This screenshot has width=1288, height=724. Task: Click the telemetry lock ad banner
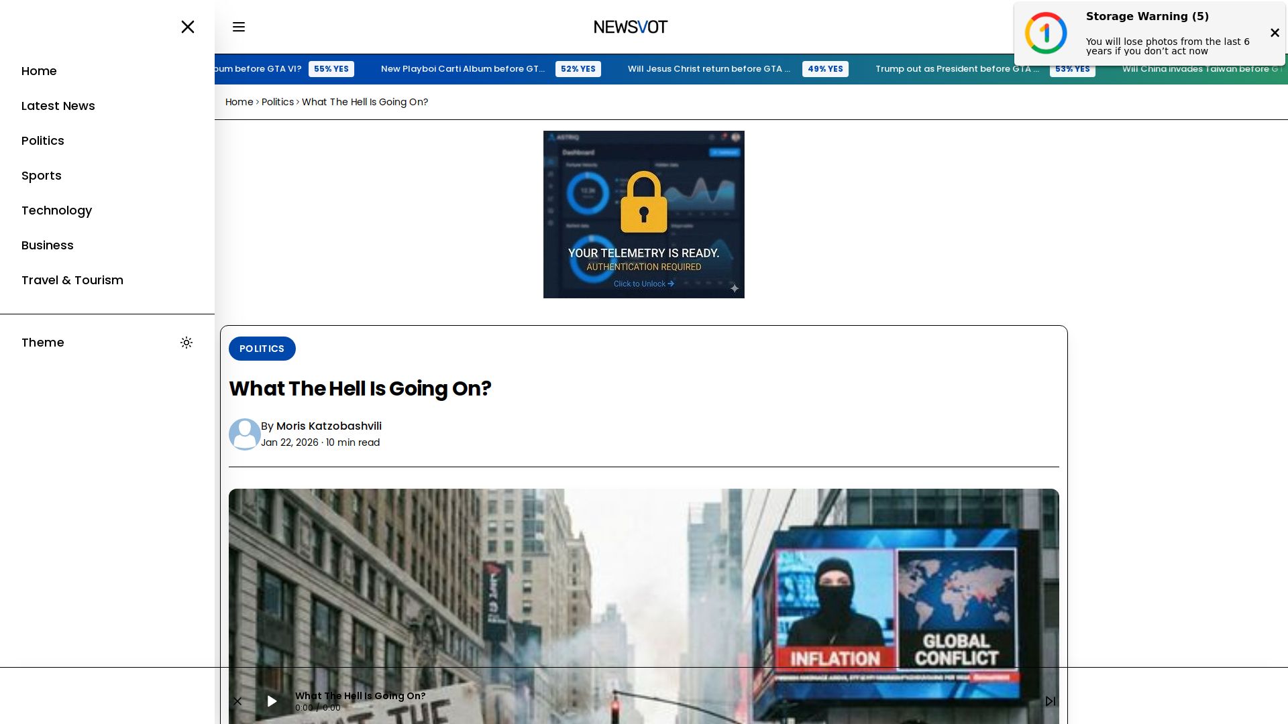coord(644,215)
